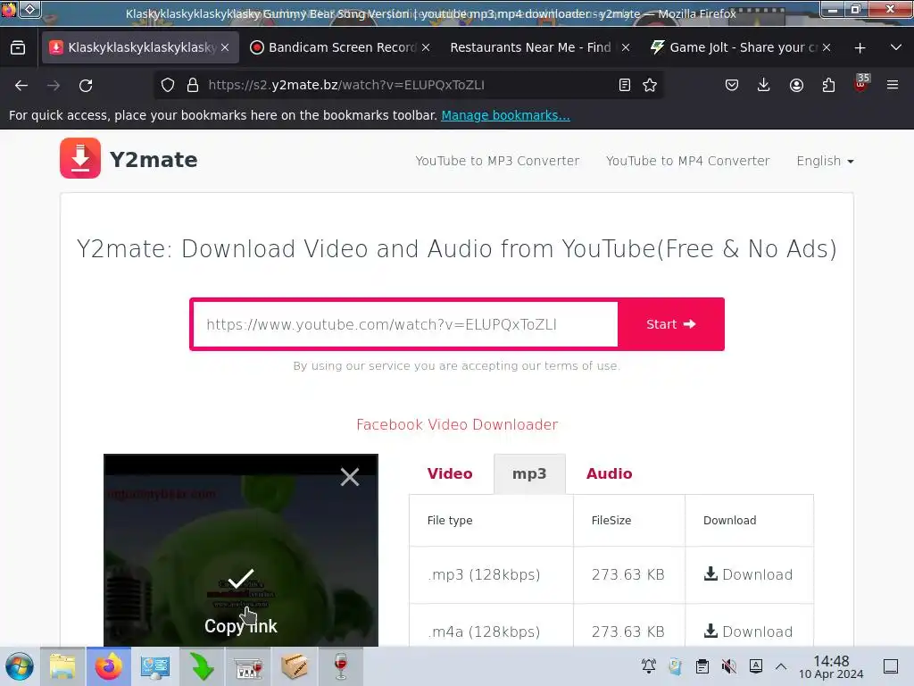Open the network display icon in taskbar
This screenshot has width=914, height=686.
tap(155, 666)
